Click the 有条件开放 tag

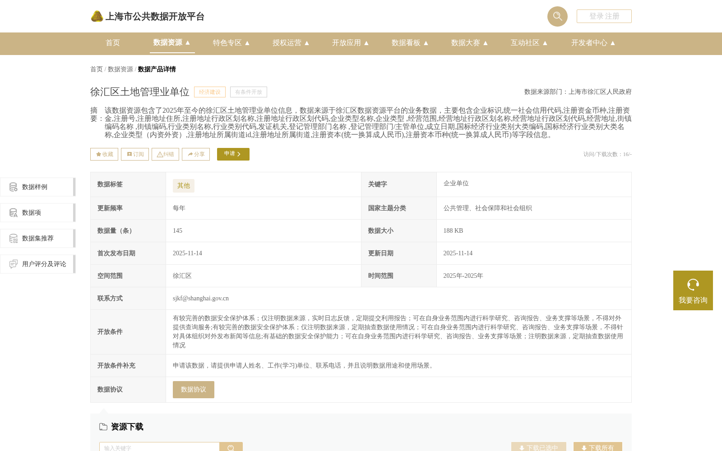click(x=249, y=92)
